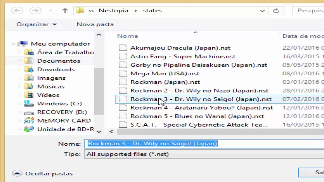Expand the Windows (C:) tree node
This screenshot has height=182, width=324.
19,104
